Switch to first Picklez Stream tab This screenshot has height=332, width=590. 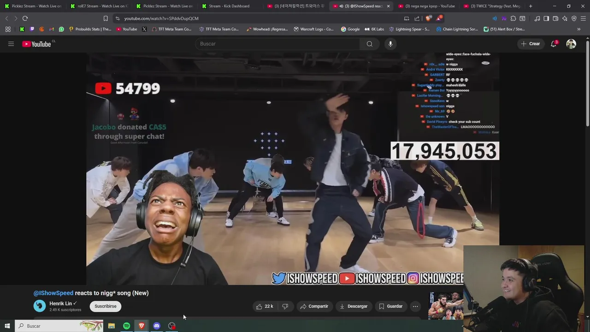tap(34, 6)
